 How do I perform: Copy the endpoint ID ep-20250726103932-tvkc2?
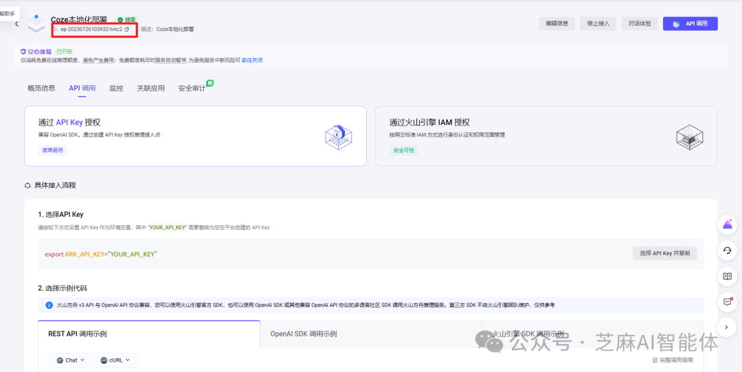tap(127, 30)
